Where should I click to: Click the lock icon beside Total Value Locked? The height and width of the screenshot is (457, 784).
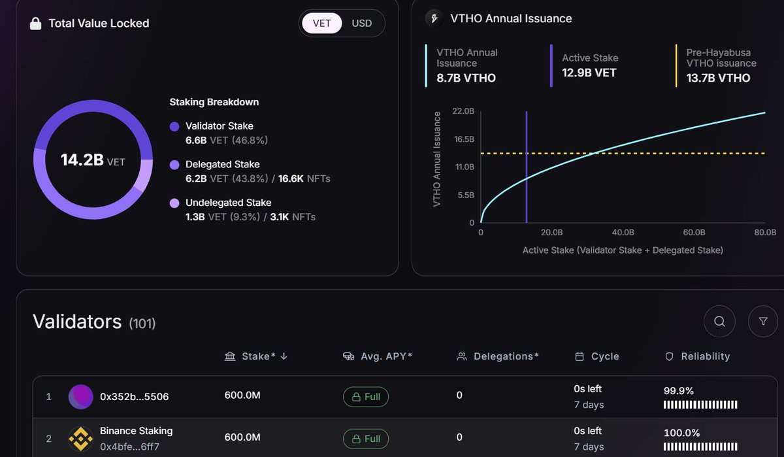click(36, 24)
